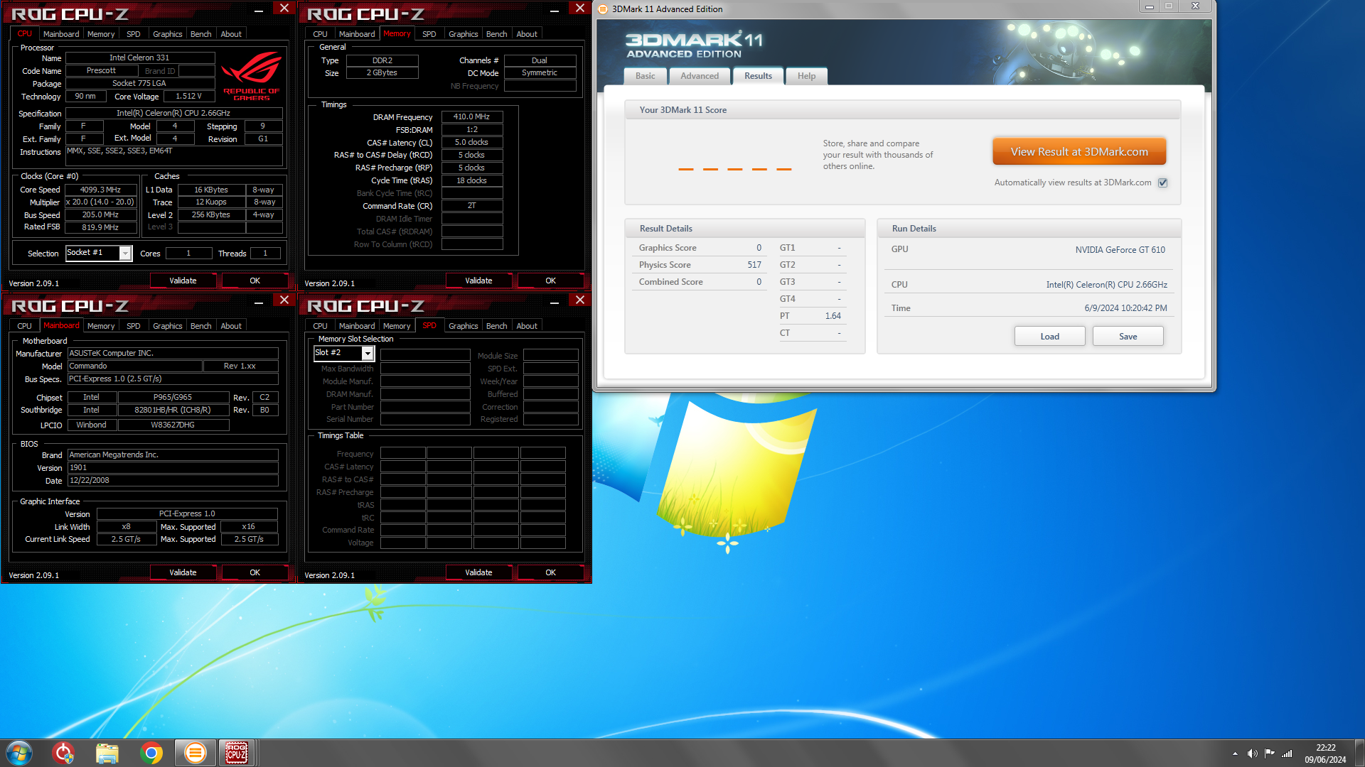Image resolution: width=1365 pixels, height=767 pixels.
Task: Click the Load button in Run Details
Action: pos(1049,337)
